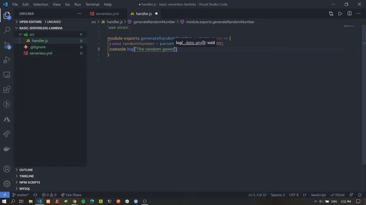Open the Live Share activity bar view
Image resolution: width=366 pixels, height=205 pixels.
(7, 134)
